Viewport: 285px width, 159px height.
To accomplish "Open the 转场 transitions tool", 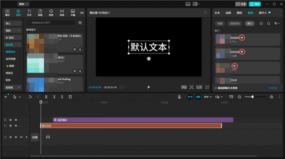I will pos(62,13).
